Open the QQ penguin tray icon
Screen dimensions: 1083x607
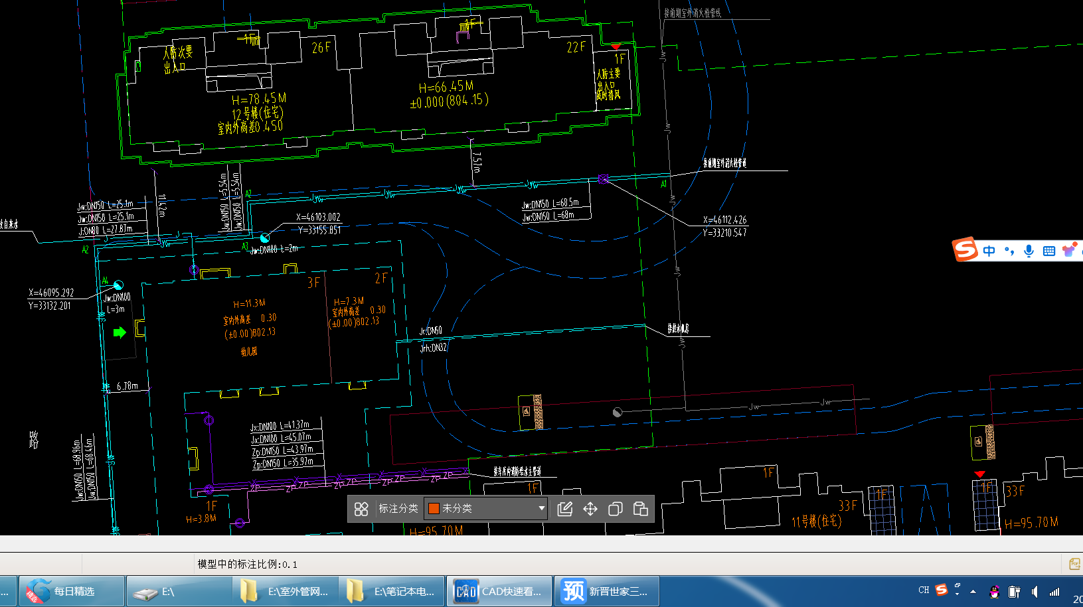pyautogui.click(x=994, y=592)
